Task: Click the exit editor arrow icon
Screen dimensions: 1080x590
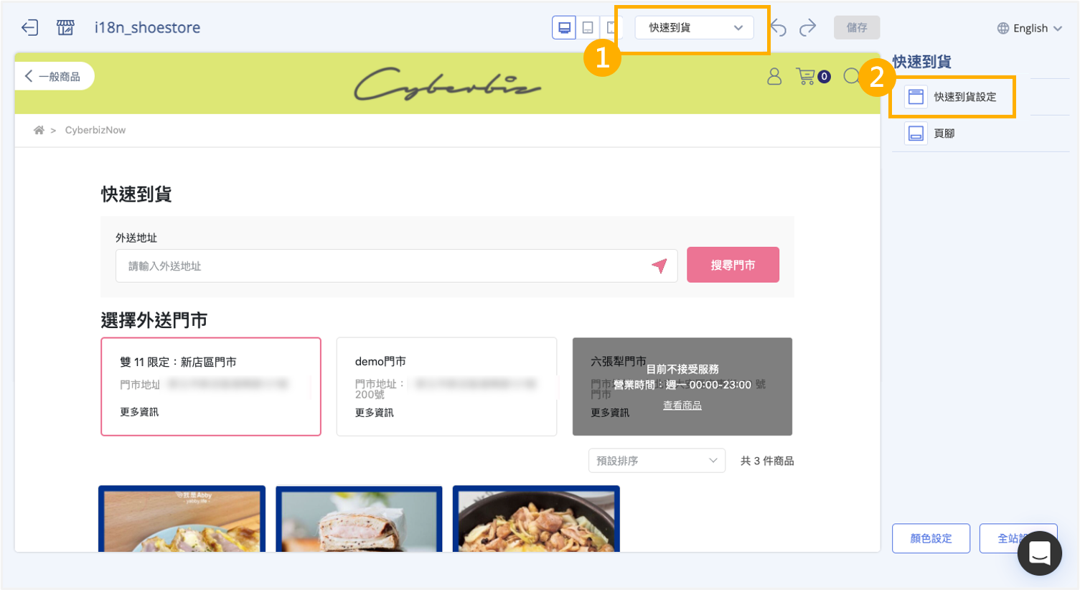Action: 29,28
